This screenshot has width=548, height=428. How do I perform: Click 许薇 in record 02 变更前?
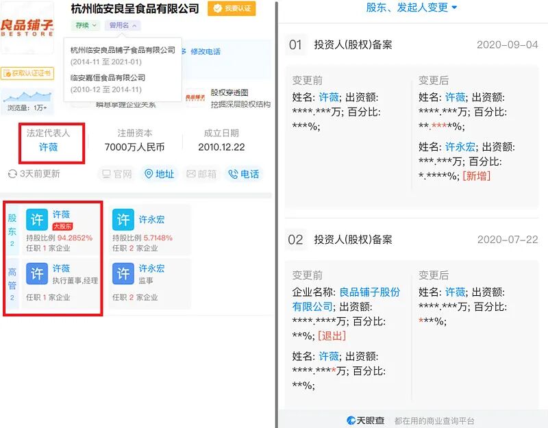[x=329, y=356]
